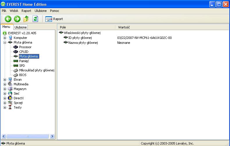
Task: Switch to the Menu tab
Action: click(x=6, y=27)
